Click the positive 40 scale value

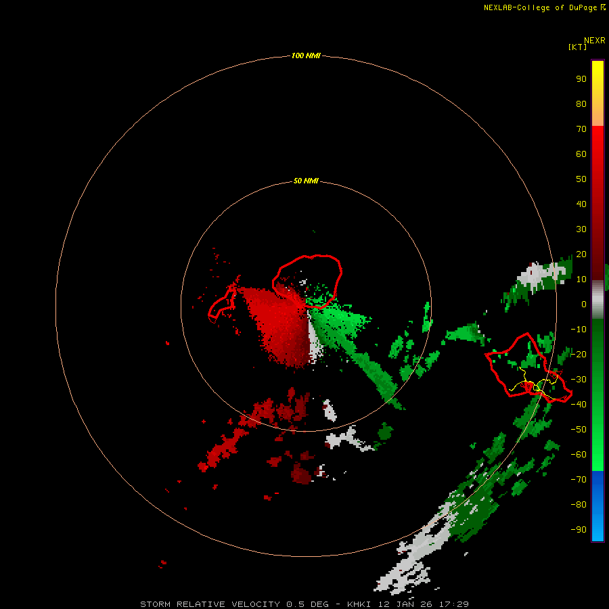pos(581,204)
